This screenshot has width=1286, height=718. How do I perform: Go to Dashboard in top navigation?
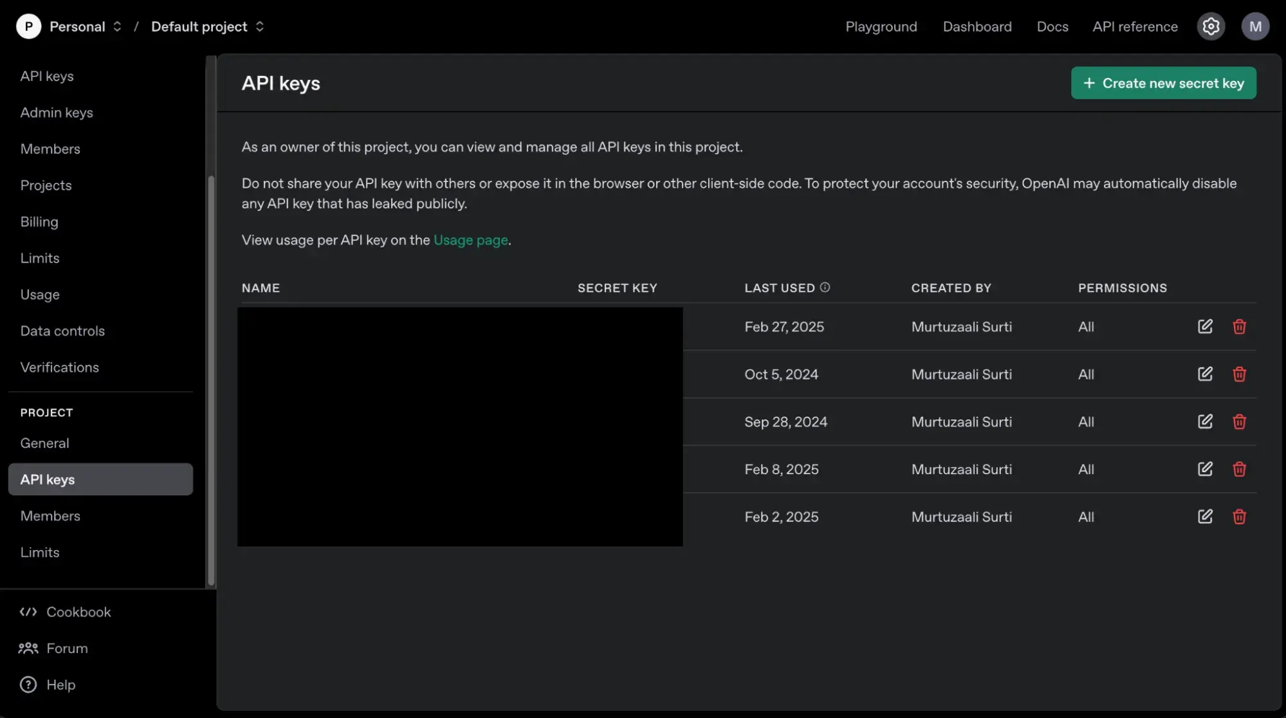click(x=977, y=26)
